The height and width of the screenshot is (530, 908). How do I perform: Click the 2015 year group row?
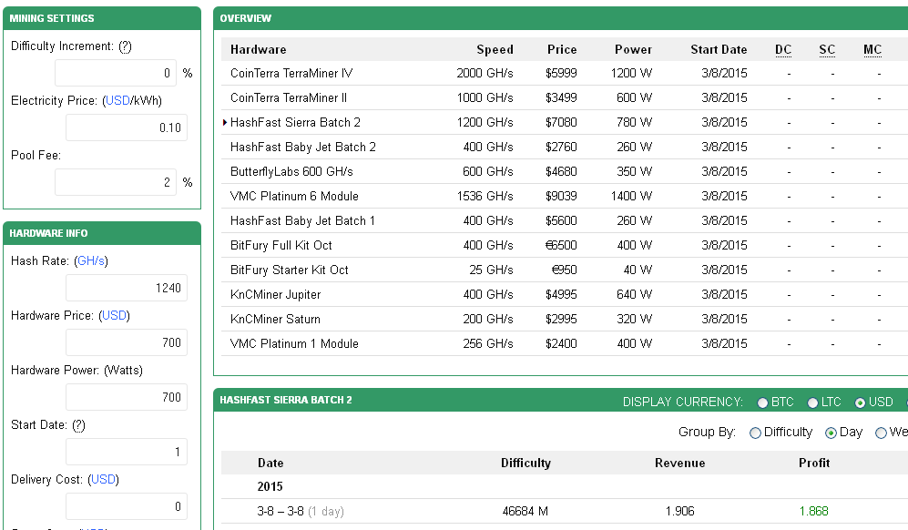pos(565,487)
